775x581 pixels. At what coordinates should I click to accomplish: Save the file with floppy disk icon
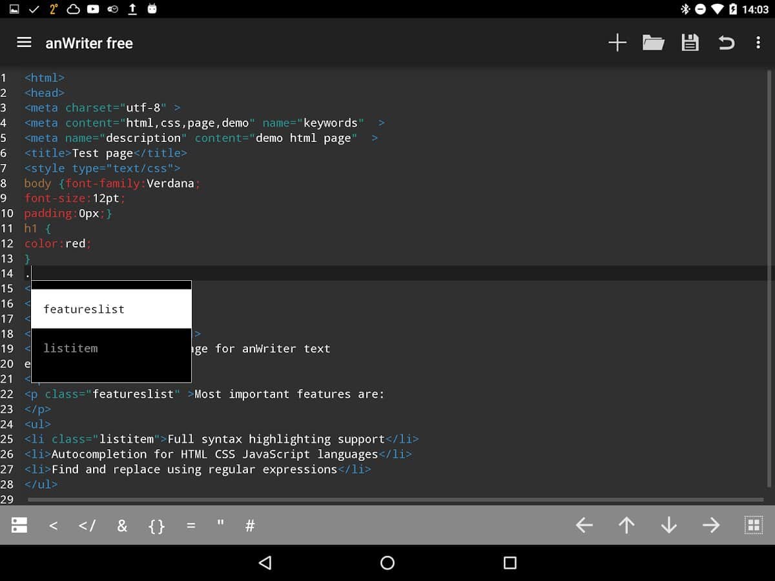coord(690,43)
